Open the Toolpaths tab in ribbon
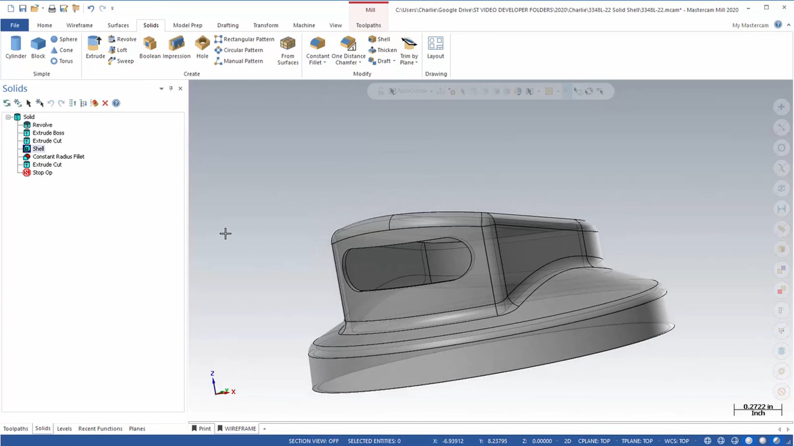Screen dimensions: 794x446 click(x=368, y=25)
